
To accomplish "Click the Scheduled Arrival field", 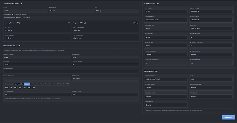I will click(x=37, y=79).
